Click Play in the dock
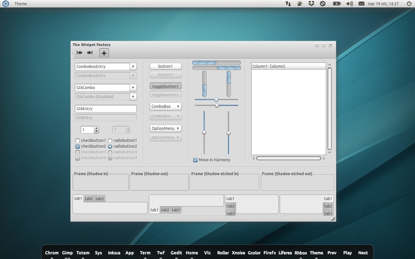Viewport: 415px width, 259px height. [x=348, y=253]
